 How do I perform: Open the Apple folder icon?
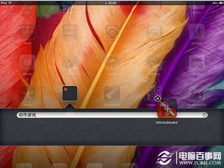tap(28, 32)
